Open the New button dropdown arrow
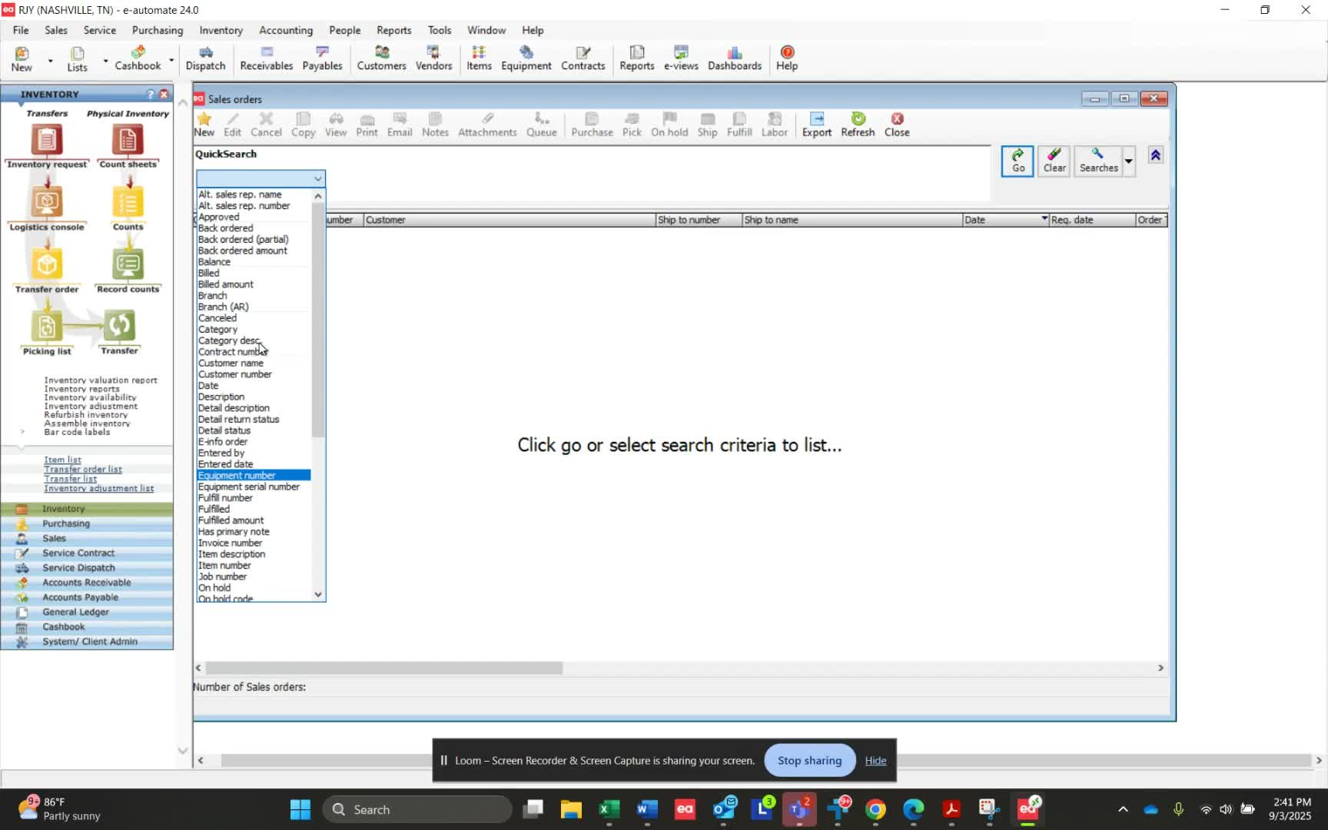Image resolution: width=1328 pixels, height=830 pixels. pyautogui.click(x=50, y=60)
